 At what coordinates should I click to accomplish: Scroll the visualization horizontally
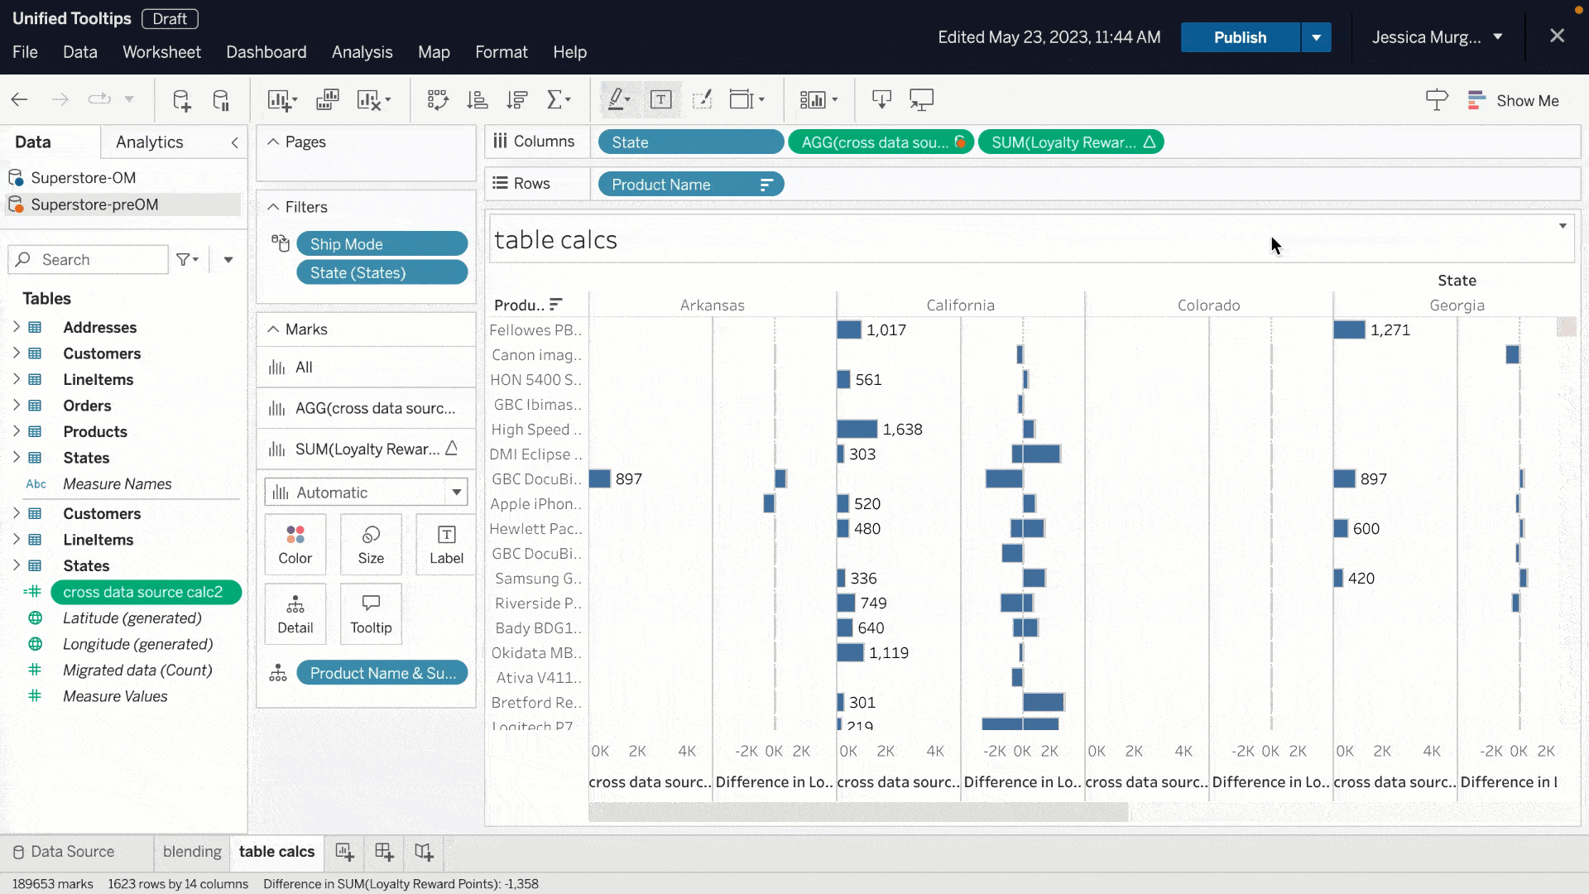[x=859, y=808]
